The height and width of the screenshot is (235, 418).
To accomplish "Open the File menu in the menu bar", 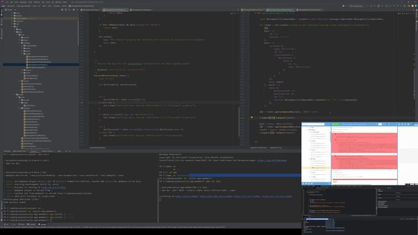I will pyautogui.click(x=7, y=2).
